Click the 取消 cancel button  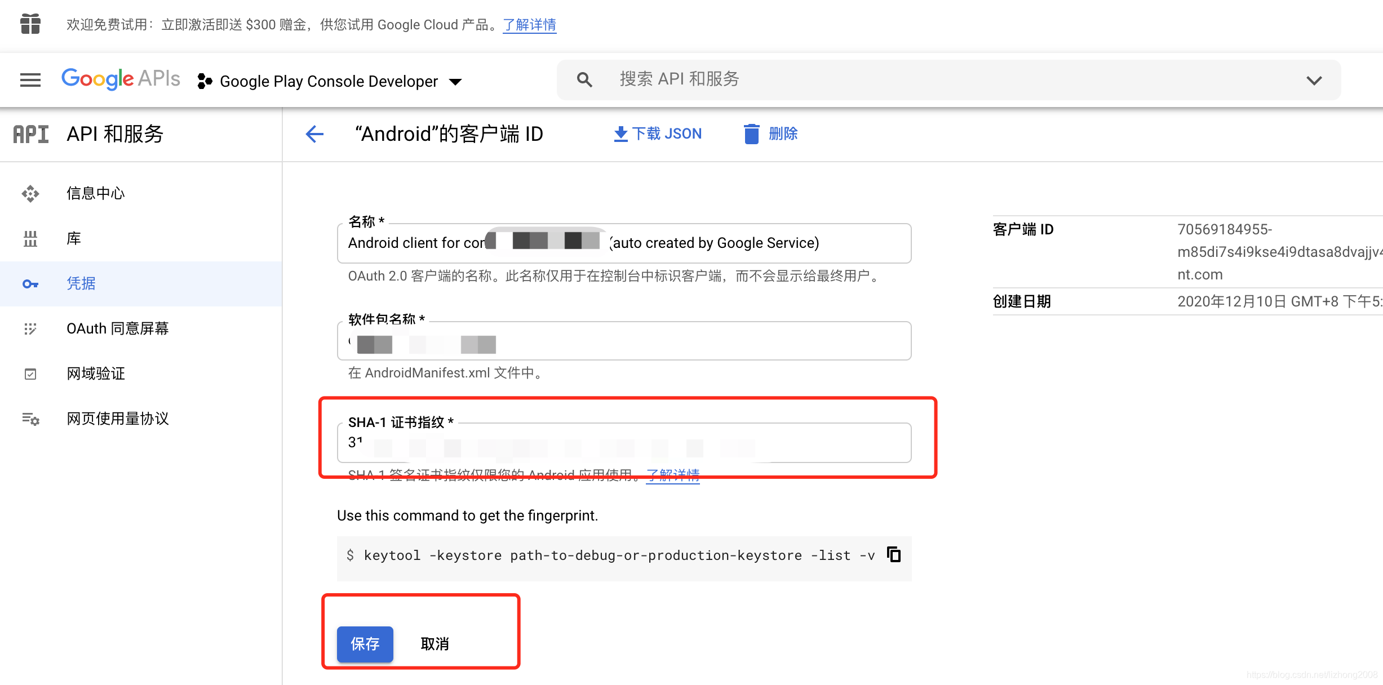(x=435, y=644)
